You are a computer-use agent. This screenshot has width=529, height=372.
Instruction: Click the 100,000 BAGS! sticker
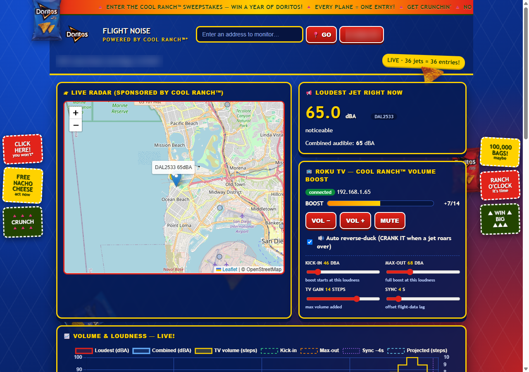(x=500, y=152)
